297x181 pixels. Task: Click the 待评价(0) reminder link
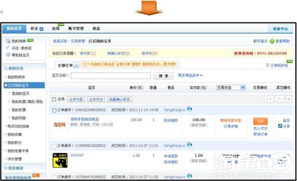tap(150, 53)
